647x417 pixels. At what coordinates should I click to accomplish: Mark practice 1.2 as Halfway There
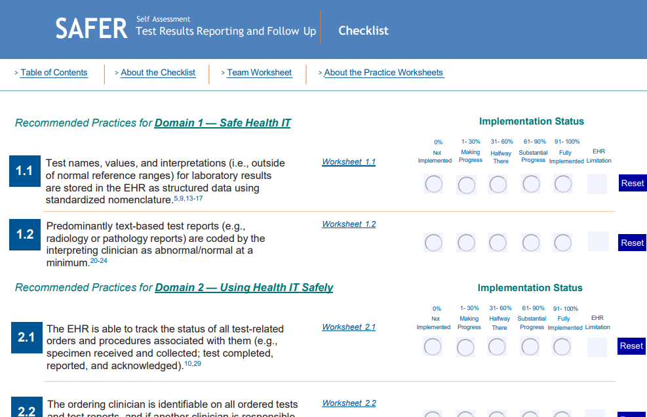click(498, 243)
